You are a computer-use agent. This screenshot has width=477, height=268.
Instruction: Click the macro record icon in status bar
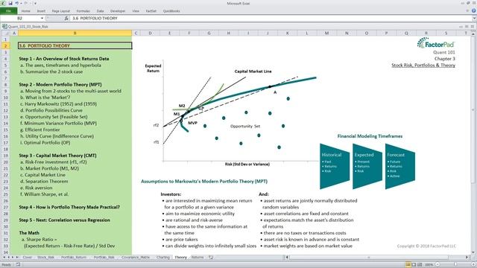coord(18,265)
